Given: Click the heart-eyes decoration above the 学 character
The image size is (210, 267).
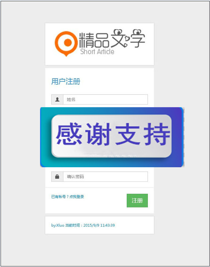Looking at the screenshot, I should click(137, 32).
